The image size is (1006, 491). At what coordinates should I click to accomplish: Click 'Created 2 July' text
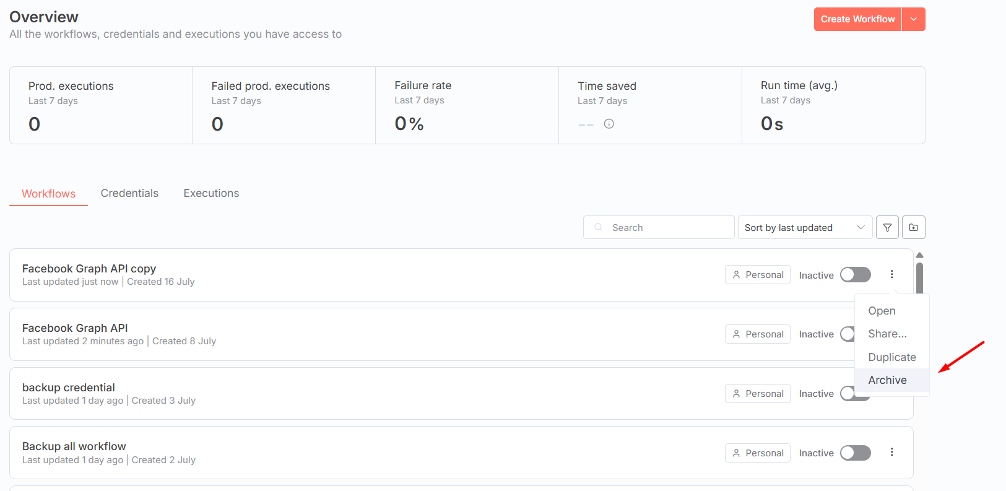click(163, 460)
